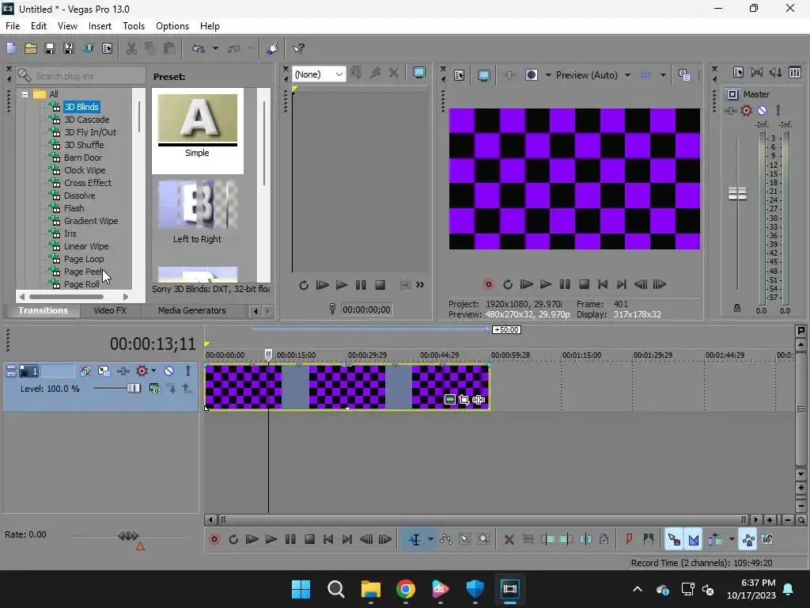Viewport: 810px width, 608px height.
Task: Insert a region with green flags icon
Action: tap(648, 539)
